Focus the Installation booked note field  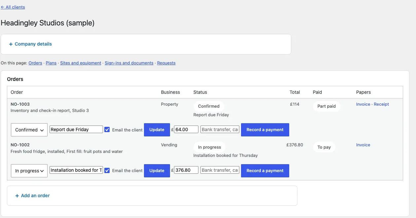(x=76, y=170)
